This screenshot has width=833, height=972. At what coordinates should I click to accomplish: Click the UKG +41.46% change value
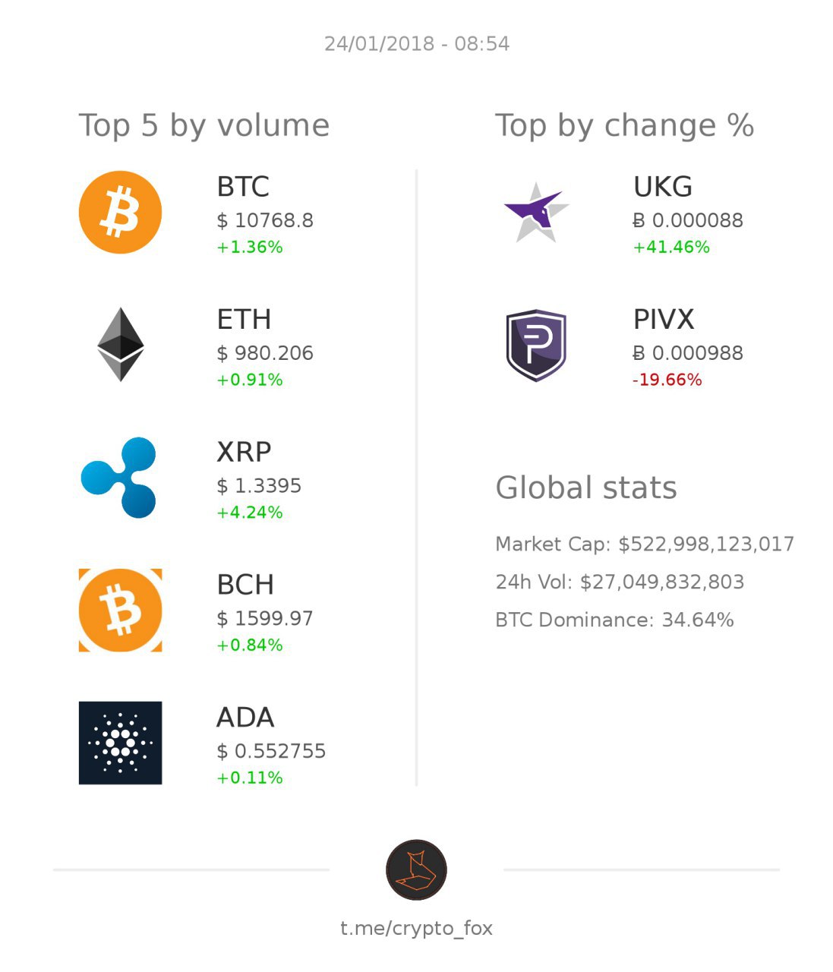[671, 247]
